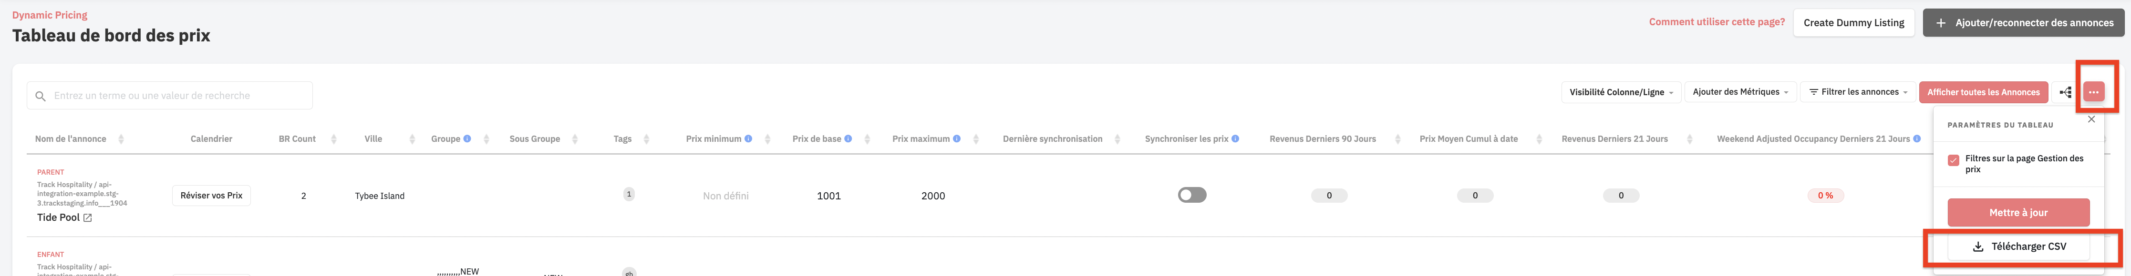Click the hierarchy tree icon in toolbar
Viewport: 2131px width, 276px height.
pos(2065,92)
